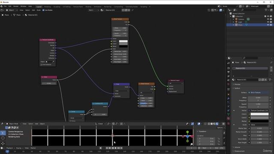Toggle Collection exclude checkbox in outliner
The height and width of the screenshot is (154, 274).
(x=265, y=16)
